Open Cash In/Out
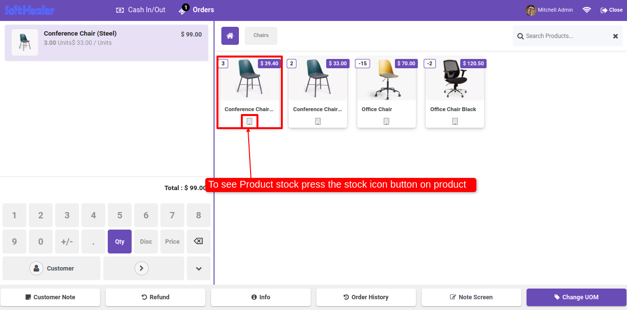 [x=140, y=10]
